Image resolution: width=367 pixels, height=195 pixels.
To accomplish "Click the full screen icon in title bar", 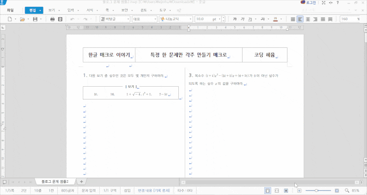I will [324, 2].
